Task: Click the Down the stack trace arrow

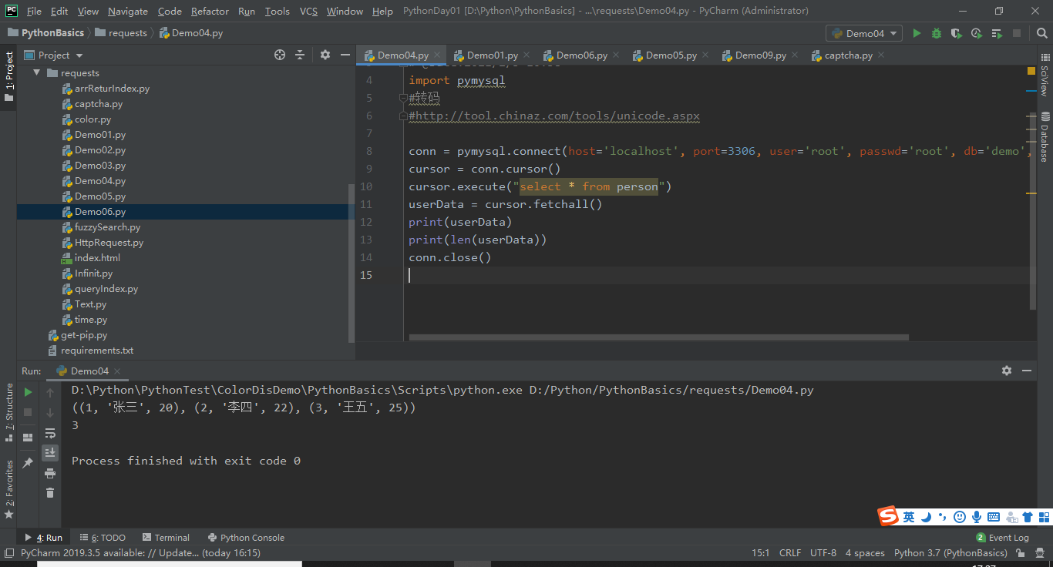Action: (50, 412)
